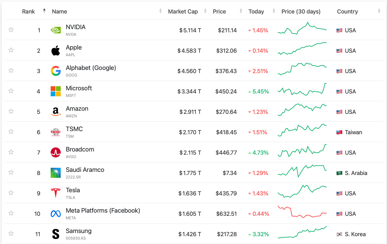This screenshot has width=387, height=244.
Task: Sort by Country using the column arrows
Action: (x=379, y=11)
